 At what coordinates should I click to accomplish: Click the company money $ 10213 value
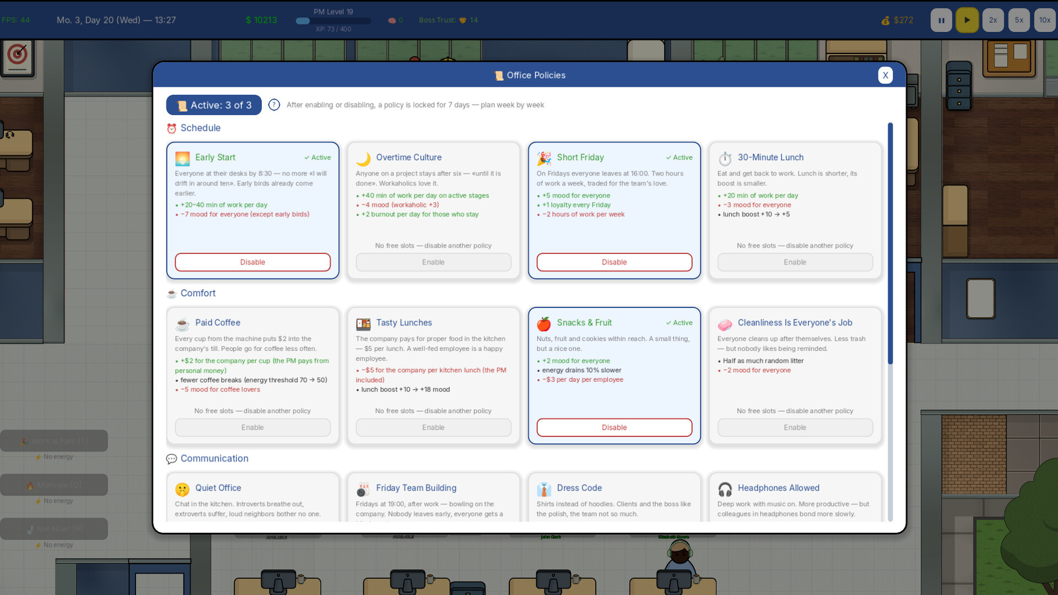261,20
